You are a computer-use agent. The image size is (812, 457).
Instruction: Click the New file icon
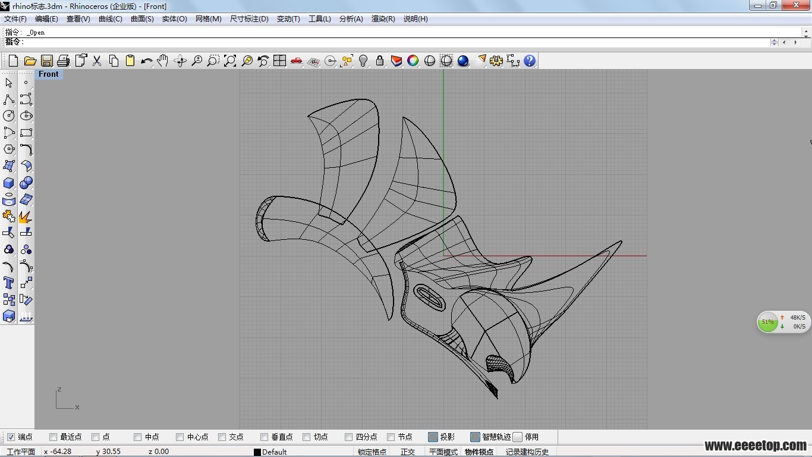(13, 61)
